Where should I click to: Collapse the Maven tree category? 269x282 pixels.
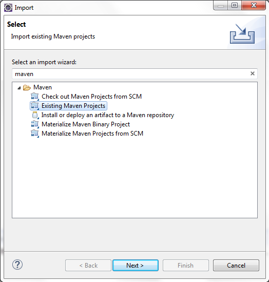pos(19,88)
